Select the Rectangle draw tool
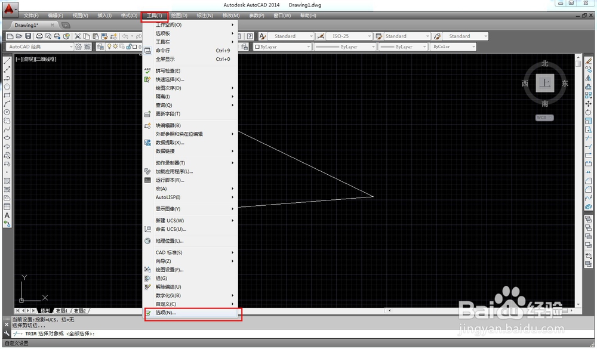The image size is (597, 349). point(7,95)
